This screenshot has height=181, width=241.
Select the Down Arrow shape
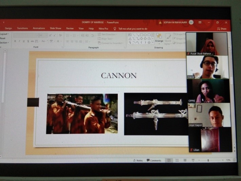(145, 39)
